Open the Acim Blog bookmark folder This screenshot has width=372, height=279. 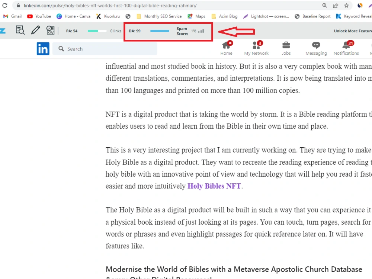(224, 16)
